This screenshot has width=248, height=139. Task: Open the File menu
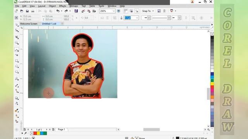[x=17, y=6]
